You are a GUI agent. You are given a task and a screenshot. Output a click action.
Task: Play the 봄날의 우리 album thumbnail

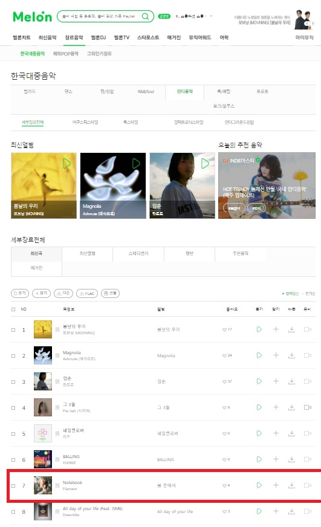click(66, 164)
